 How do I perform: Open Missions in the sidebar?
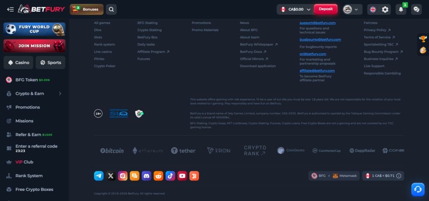[x=34, y=121]
